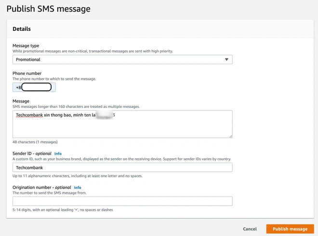
Task: Select the Sender ID field containing Techcombank
Action: tap(122, 167)
